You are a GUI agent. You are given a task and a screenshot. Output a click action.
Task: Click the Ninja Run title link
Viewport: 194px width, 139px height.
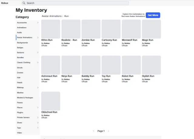(x=67, y=76)
